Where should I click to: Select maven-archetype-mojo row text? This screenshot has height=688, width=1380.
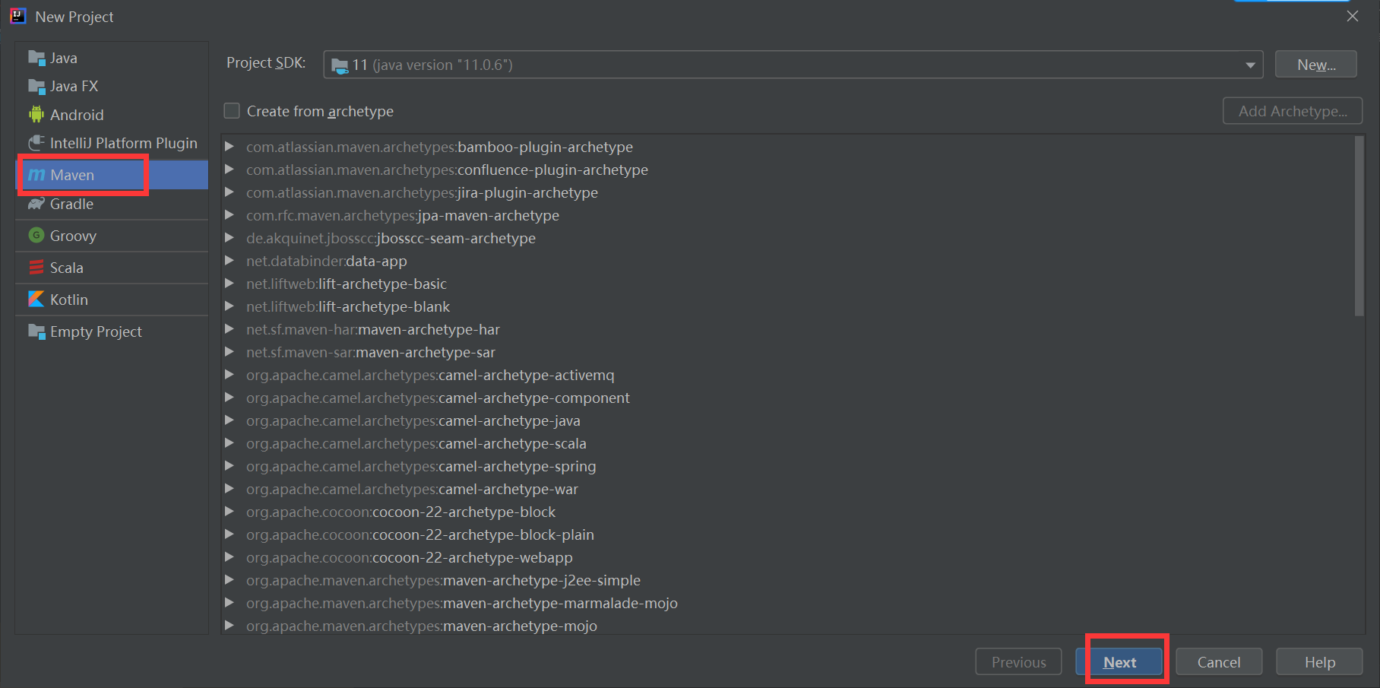pyautogui.click(x=421, y=626)
